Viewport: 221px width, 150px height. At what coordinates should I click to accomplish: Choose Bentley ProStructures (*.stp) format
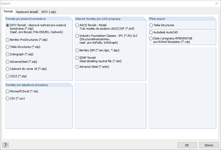(8, 40)
